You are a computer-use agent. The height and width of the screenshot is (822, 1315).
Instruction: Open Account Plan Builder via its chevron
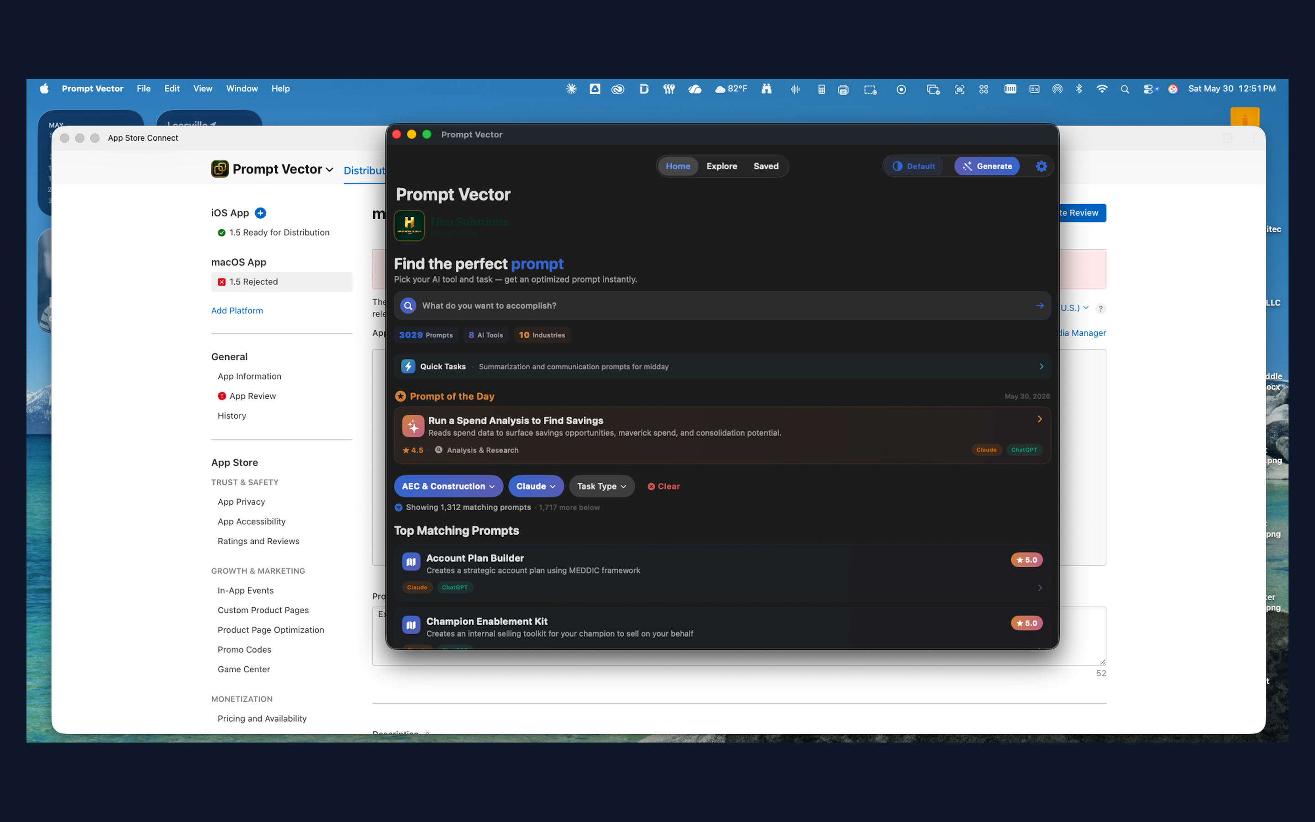click(1040, 588)
